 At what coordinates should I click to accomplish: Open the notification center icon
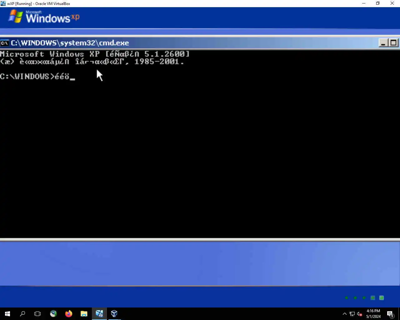[390, 314]
